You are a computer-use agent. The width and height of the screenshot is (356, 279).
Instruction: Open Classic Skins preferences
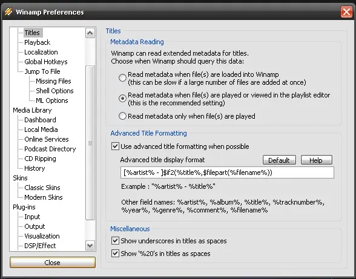(x=42, y=188)
